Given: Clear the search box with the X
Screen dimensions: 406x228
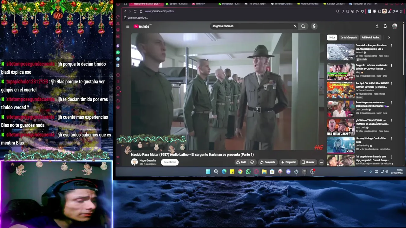Looking at the screenshot, I should tap(295, 26).
